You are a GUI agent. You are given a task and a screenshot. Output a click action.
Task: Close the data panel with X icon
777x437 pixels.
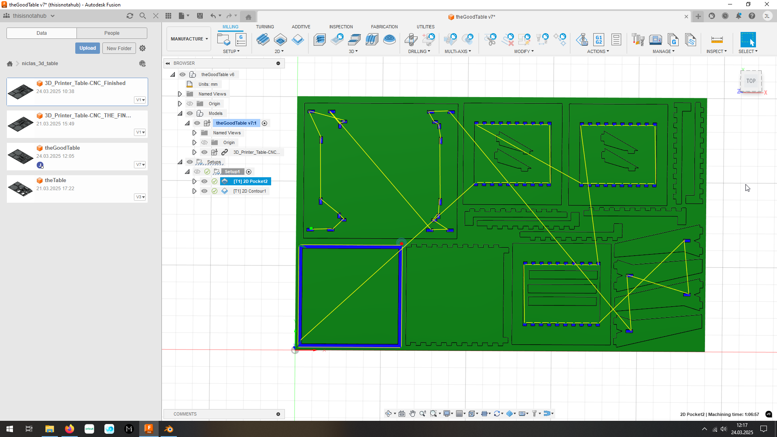pyautogui.click(x=156, y=16)
